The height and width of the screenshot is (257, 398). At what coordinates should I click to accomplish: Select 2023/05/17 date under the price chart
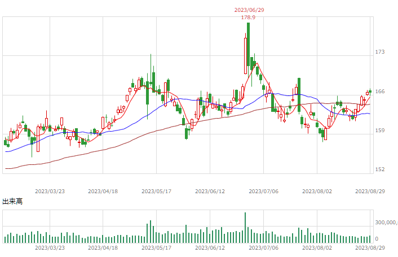(x=156, y=191)
